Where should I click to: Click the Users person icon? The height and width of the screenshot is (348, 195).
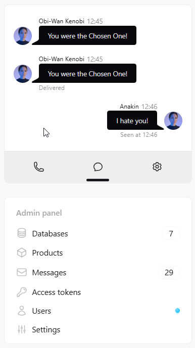pos(22,311)
